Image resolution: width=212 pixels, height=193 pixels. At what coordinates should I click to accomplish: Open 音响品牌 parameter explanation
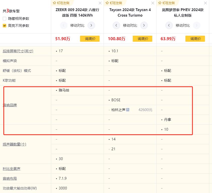(10, 105)
